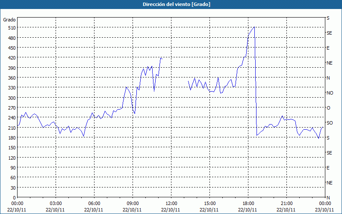Click the 90 degree axis label
This screenshot has width=342, height=214.
coord(13,168)
